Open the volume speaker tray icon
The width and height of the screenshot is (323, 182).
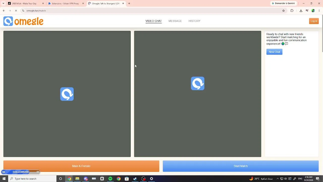[286, 179]
